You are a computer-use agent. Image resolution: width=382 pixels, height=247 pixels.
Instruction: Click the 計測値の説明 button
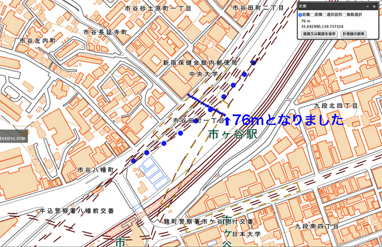[353, 34]
